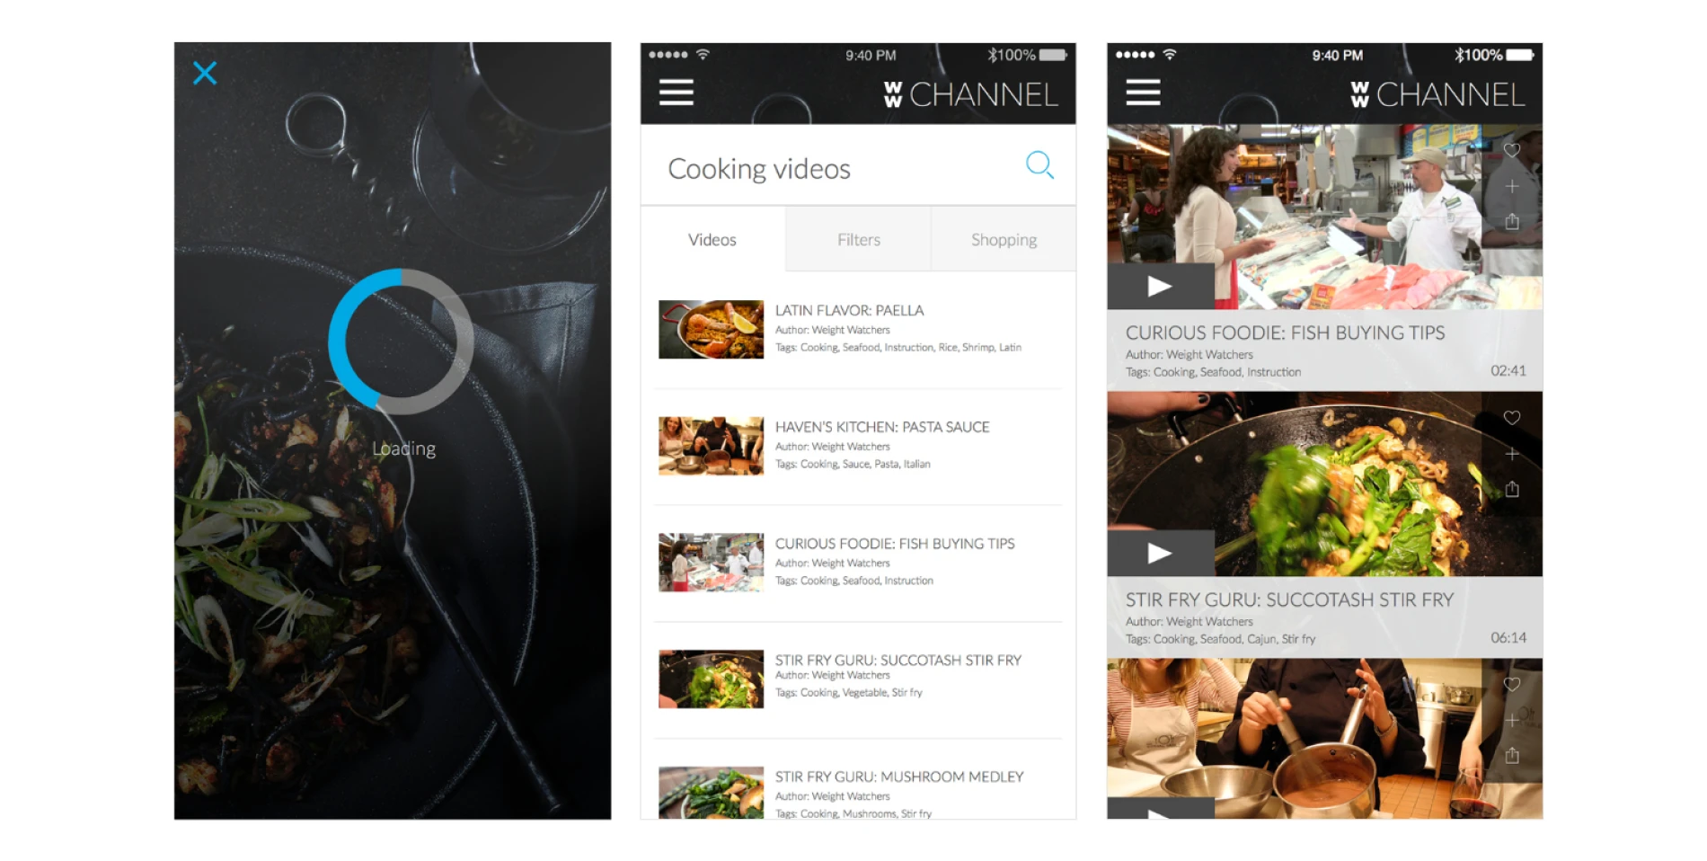Viewport: 1707px width, 861px height.
Task: Tap the heart on the Succotash Stir Fry video card
Action: pyautogui.click(x=1512, y=418)
